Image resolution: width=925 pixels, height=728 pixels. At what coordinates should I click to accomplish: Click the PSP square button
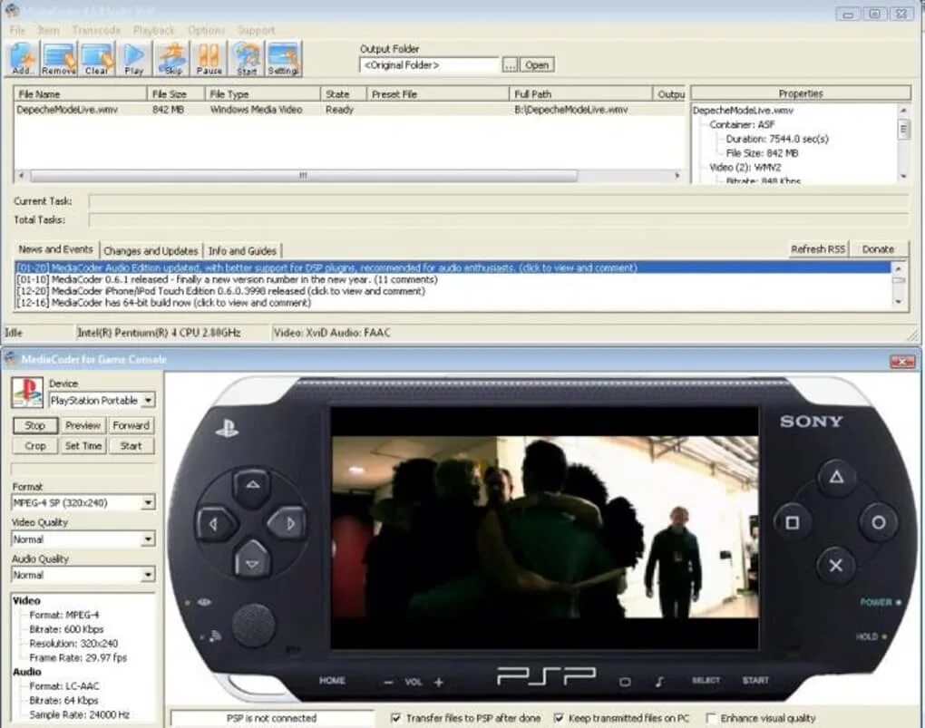coord(793,523)
